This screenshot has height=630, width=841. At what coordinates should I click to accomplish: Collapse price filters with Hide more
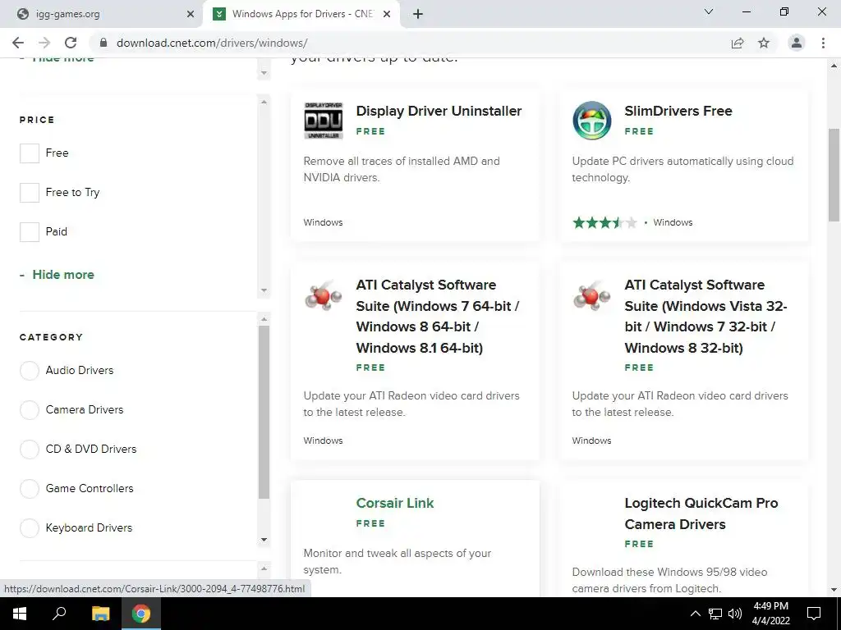click(x=57, y=274)
